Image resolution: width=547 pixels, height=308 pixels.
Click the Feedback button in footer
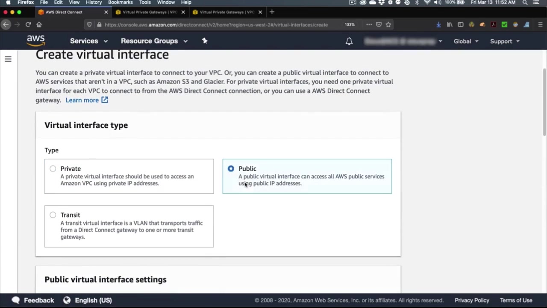33,300
